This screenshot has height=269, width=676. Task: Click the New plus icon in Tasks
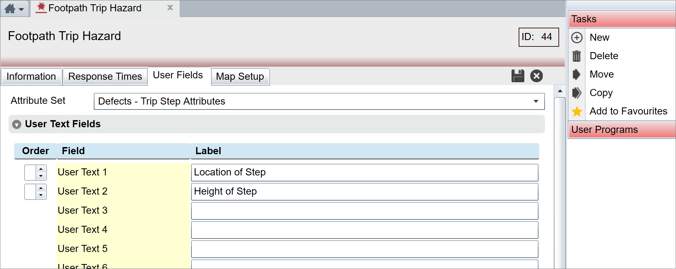[x=577, y=38]
